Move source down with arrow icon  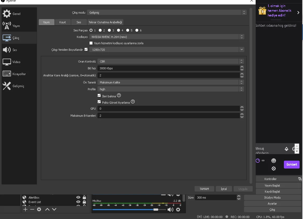[x=54, y=209]
